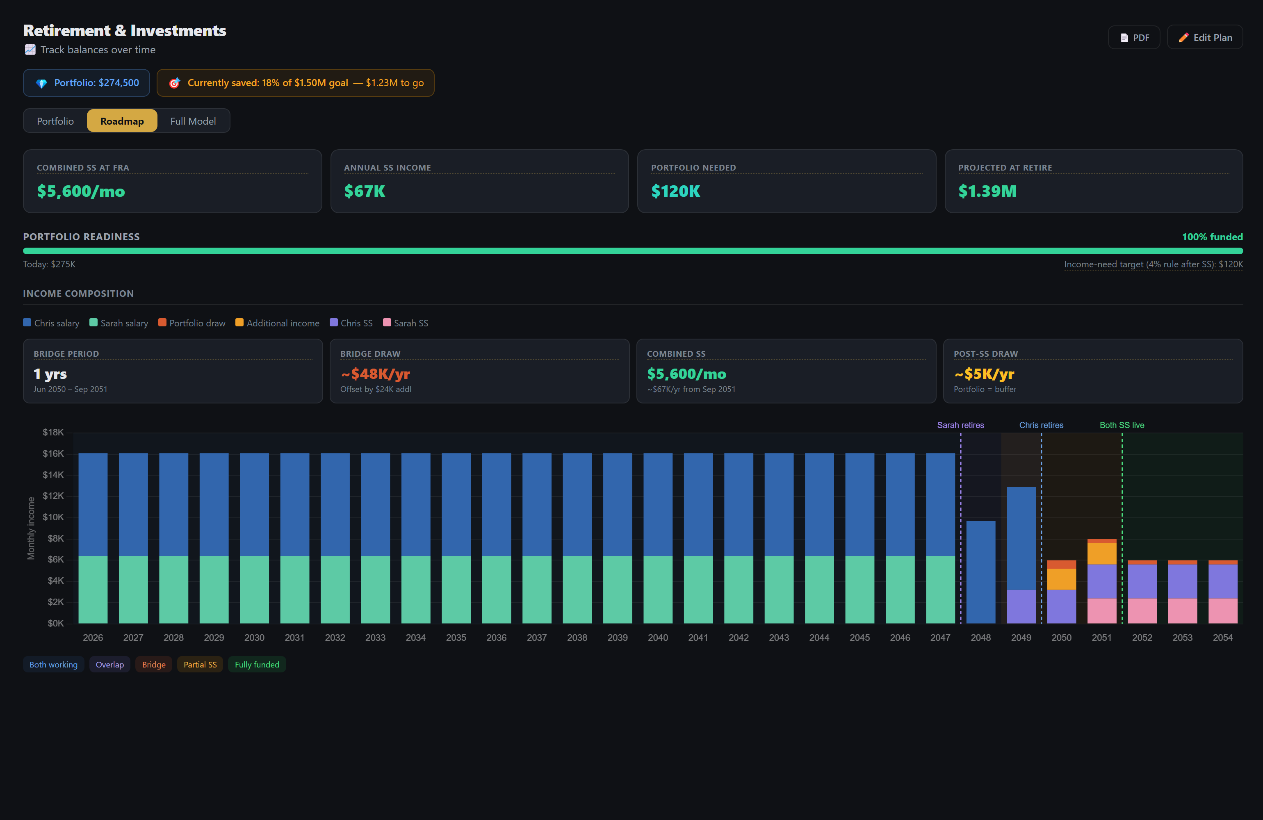Click the chart icon next to Track balances

point(30,50)
